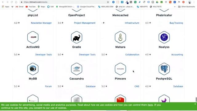Open the Accounting category link
The image size is (197, 111).
point(177,55)
